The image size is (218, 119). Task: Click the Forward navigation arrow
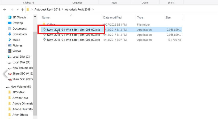[x=12, y=10]
